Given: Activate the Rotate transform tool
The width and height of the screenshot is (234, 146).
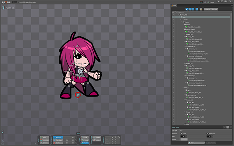Looking at the screenshot, I should coord(58,137).
